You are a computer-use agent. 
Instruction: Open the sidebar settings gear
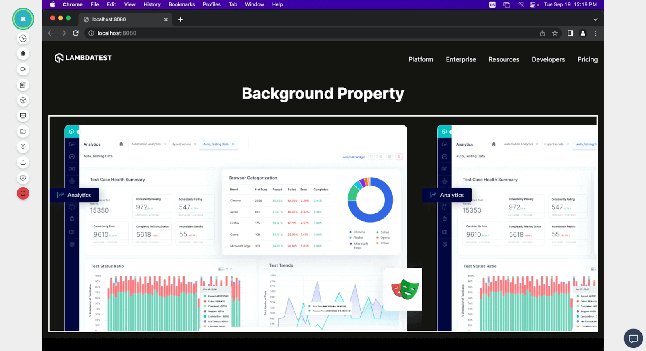point(23,178)
